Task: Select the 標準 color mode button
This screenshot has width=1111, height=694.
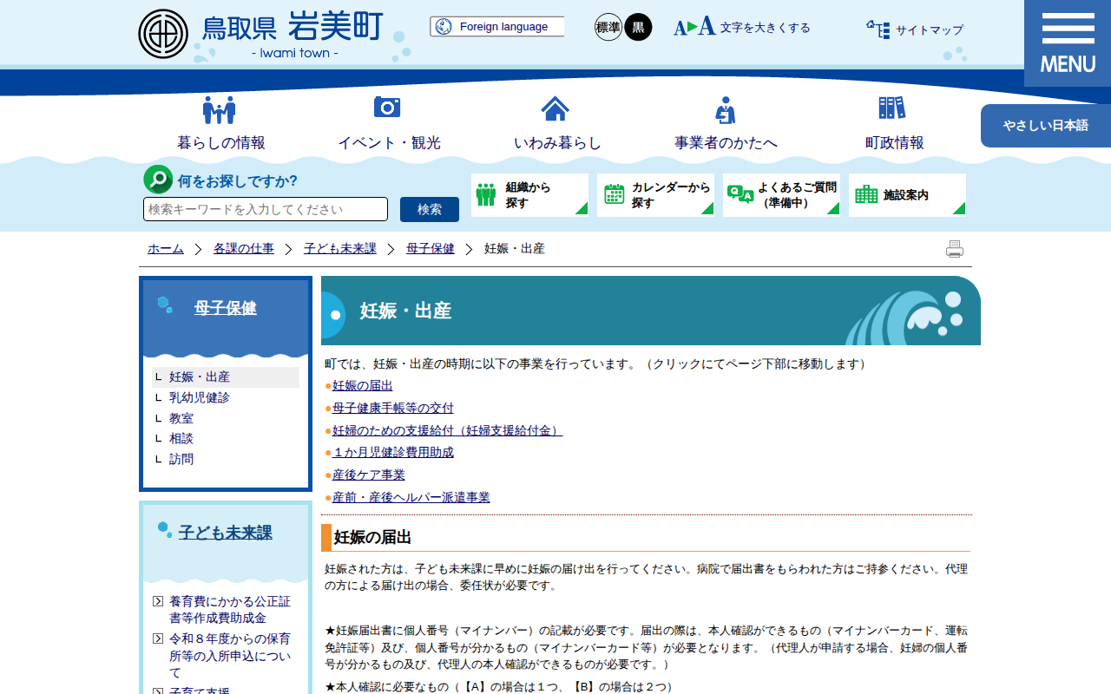Action: point(608,27)
